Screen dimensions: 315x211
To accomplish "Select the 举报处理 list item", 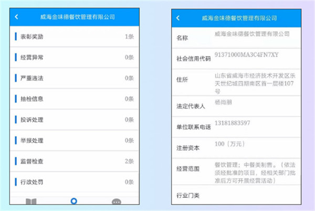I will (x=77, y=141).
